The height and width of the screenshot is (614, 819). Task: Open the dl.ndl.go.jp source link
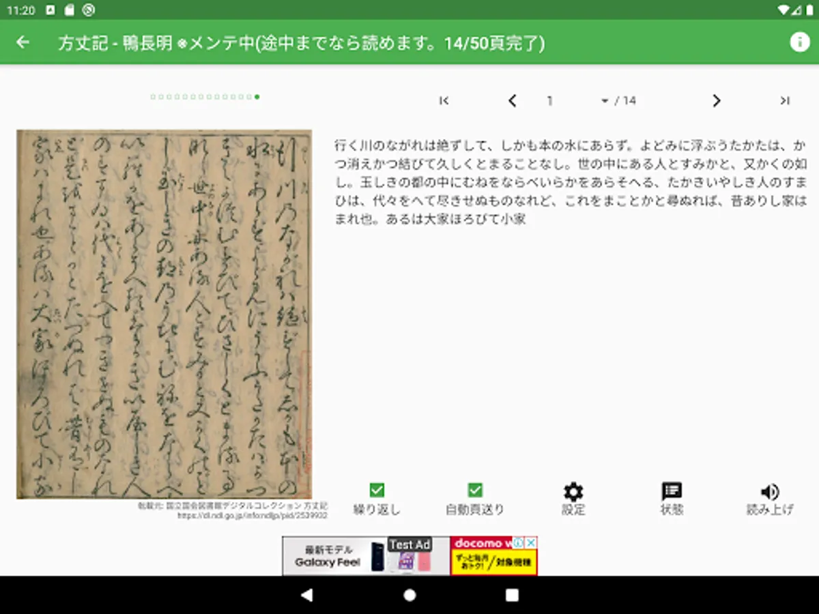pyautogui.click(x=253, y=516)
